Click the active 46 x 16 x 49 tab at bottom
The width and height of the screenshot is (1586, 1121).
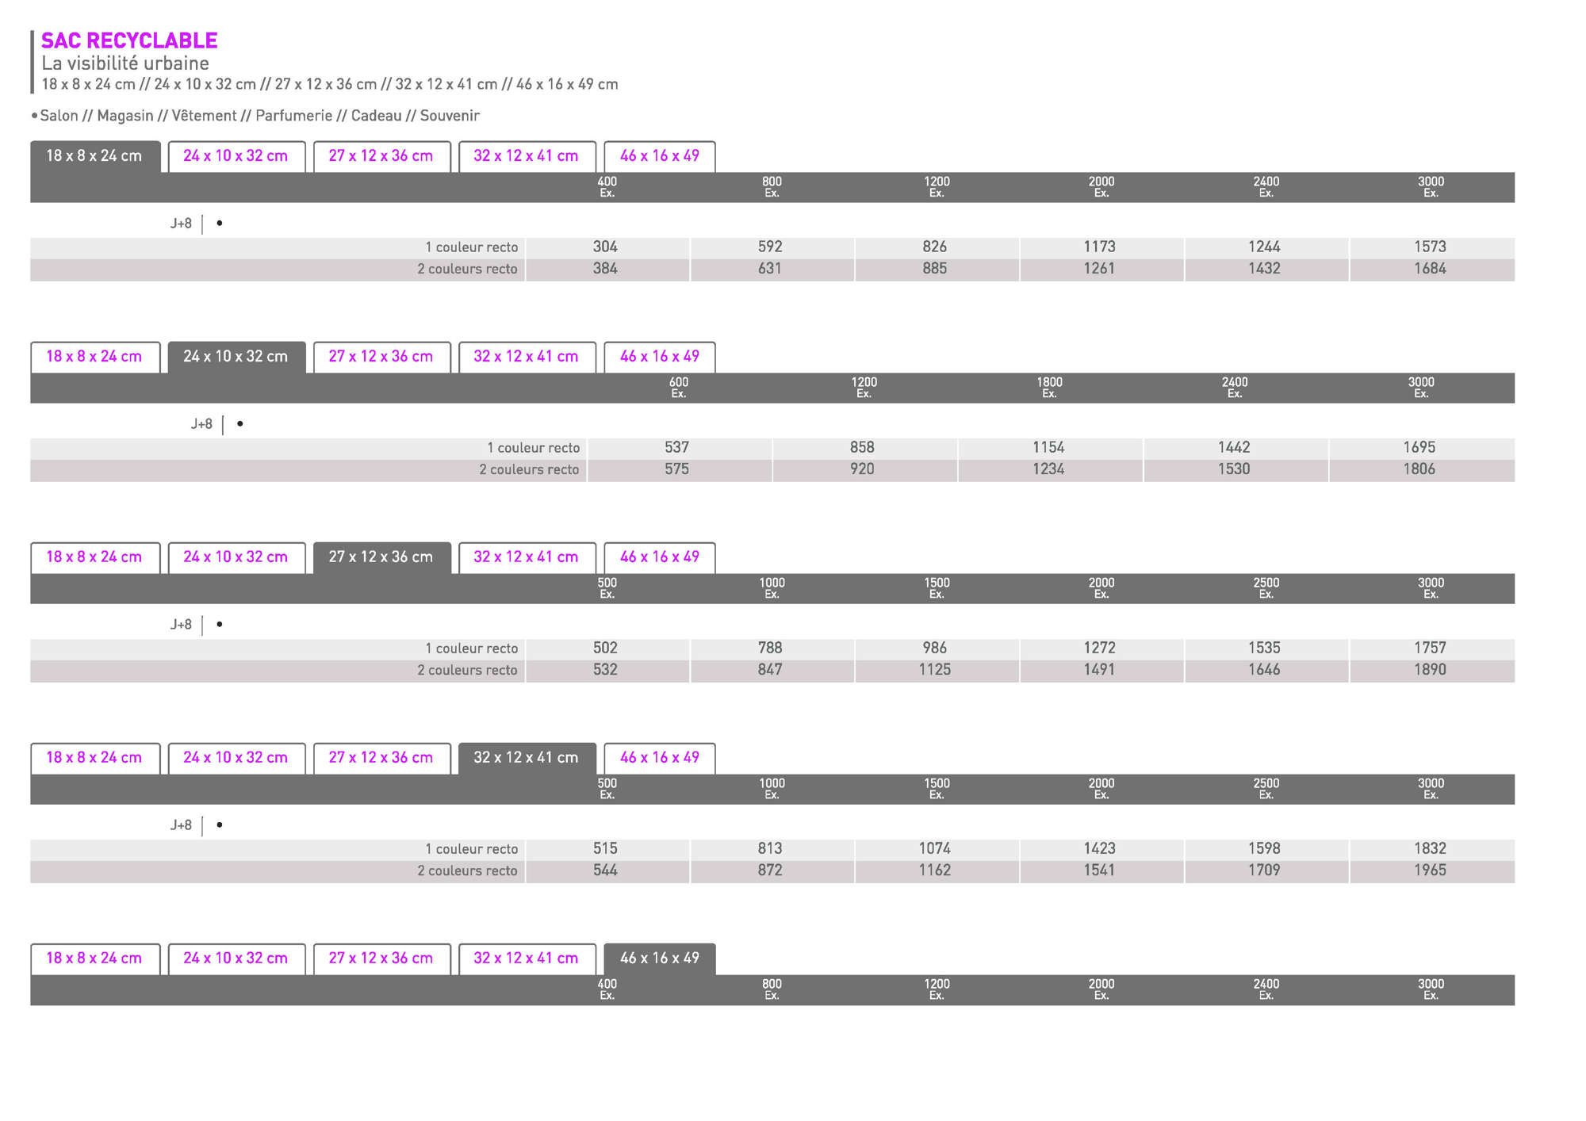[x=659, y=958]
